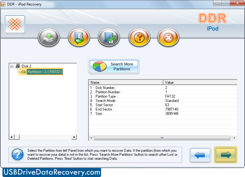Click the book with checkmark icon

coord(109,38)
